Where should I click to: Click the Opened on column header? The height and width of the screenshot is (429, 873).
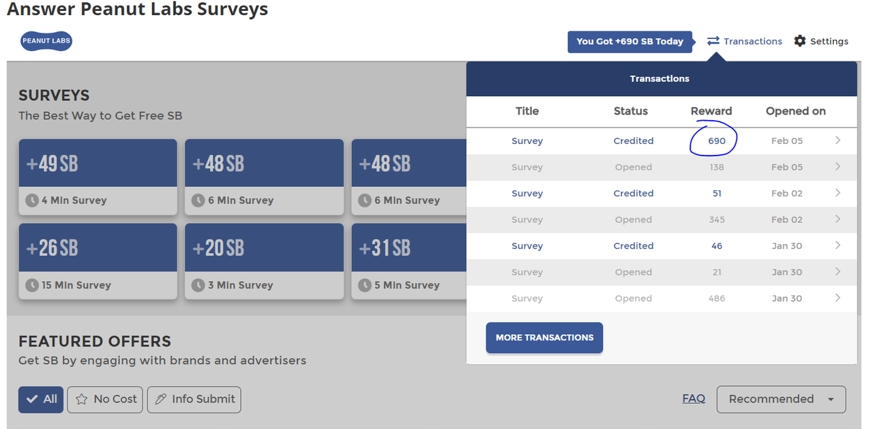[796, 111]
